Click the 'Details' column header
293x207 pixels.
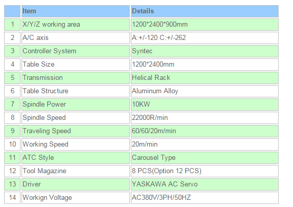(x=205, y=11)
